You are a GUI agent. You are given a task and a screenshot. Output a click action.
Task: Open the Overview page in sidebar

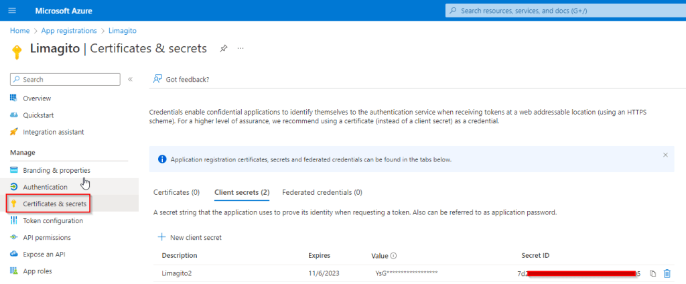37,98
